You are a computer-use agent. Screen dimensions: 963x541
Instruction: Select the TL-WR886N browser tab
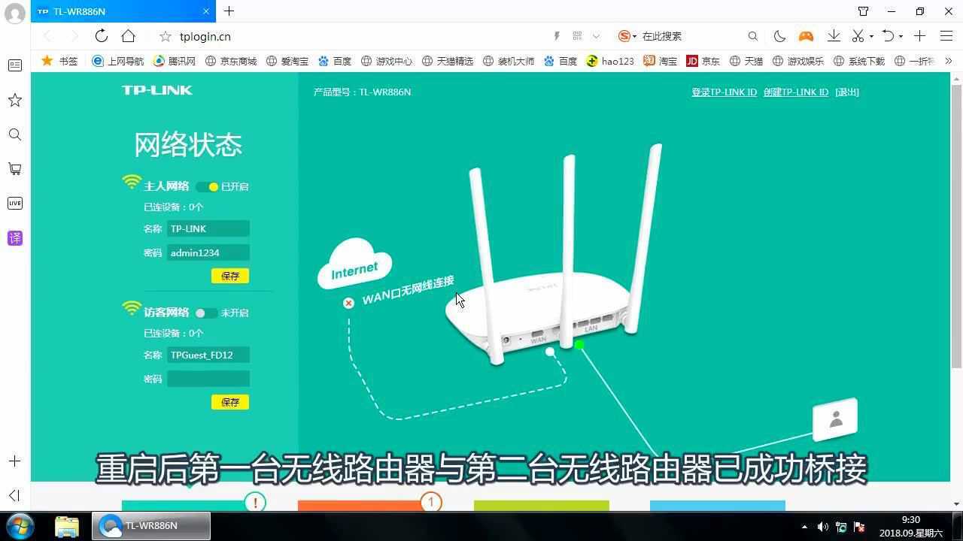(x=124, y=11)
